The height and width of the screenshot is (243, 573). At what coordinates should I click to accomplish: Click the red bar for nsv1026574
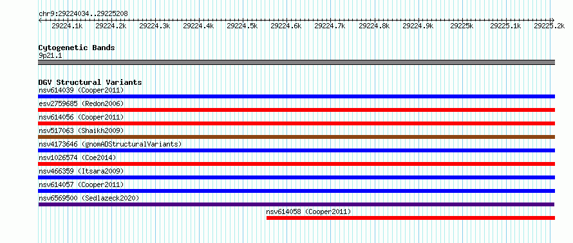[x=296, y=164]
